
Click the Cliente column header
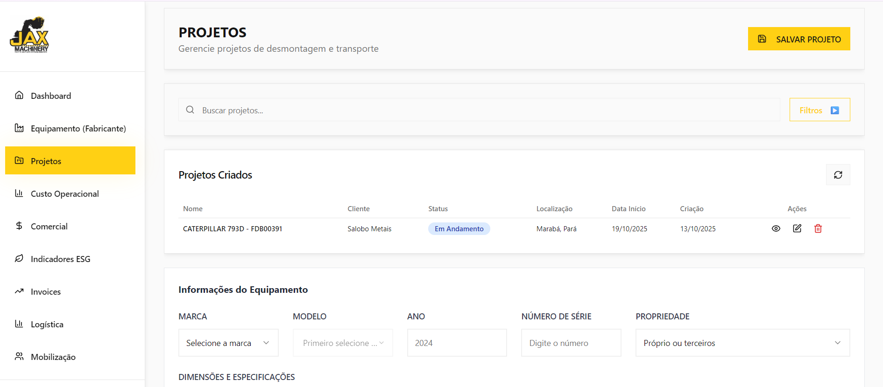point(359,208)
